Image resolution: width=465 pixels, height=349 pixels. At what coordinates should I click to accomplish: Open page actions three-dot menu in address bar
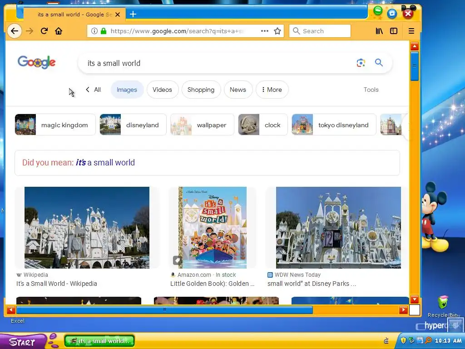[x=265, y=31]
